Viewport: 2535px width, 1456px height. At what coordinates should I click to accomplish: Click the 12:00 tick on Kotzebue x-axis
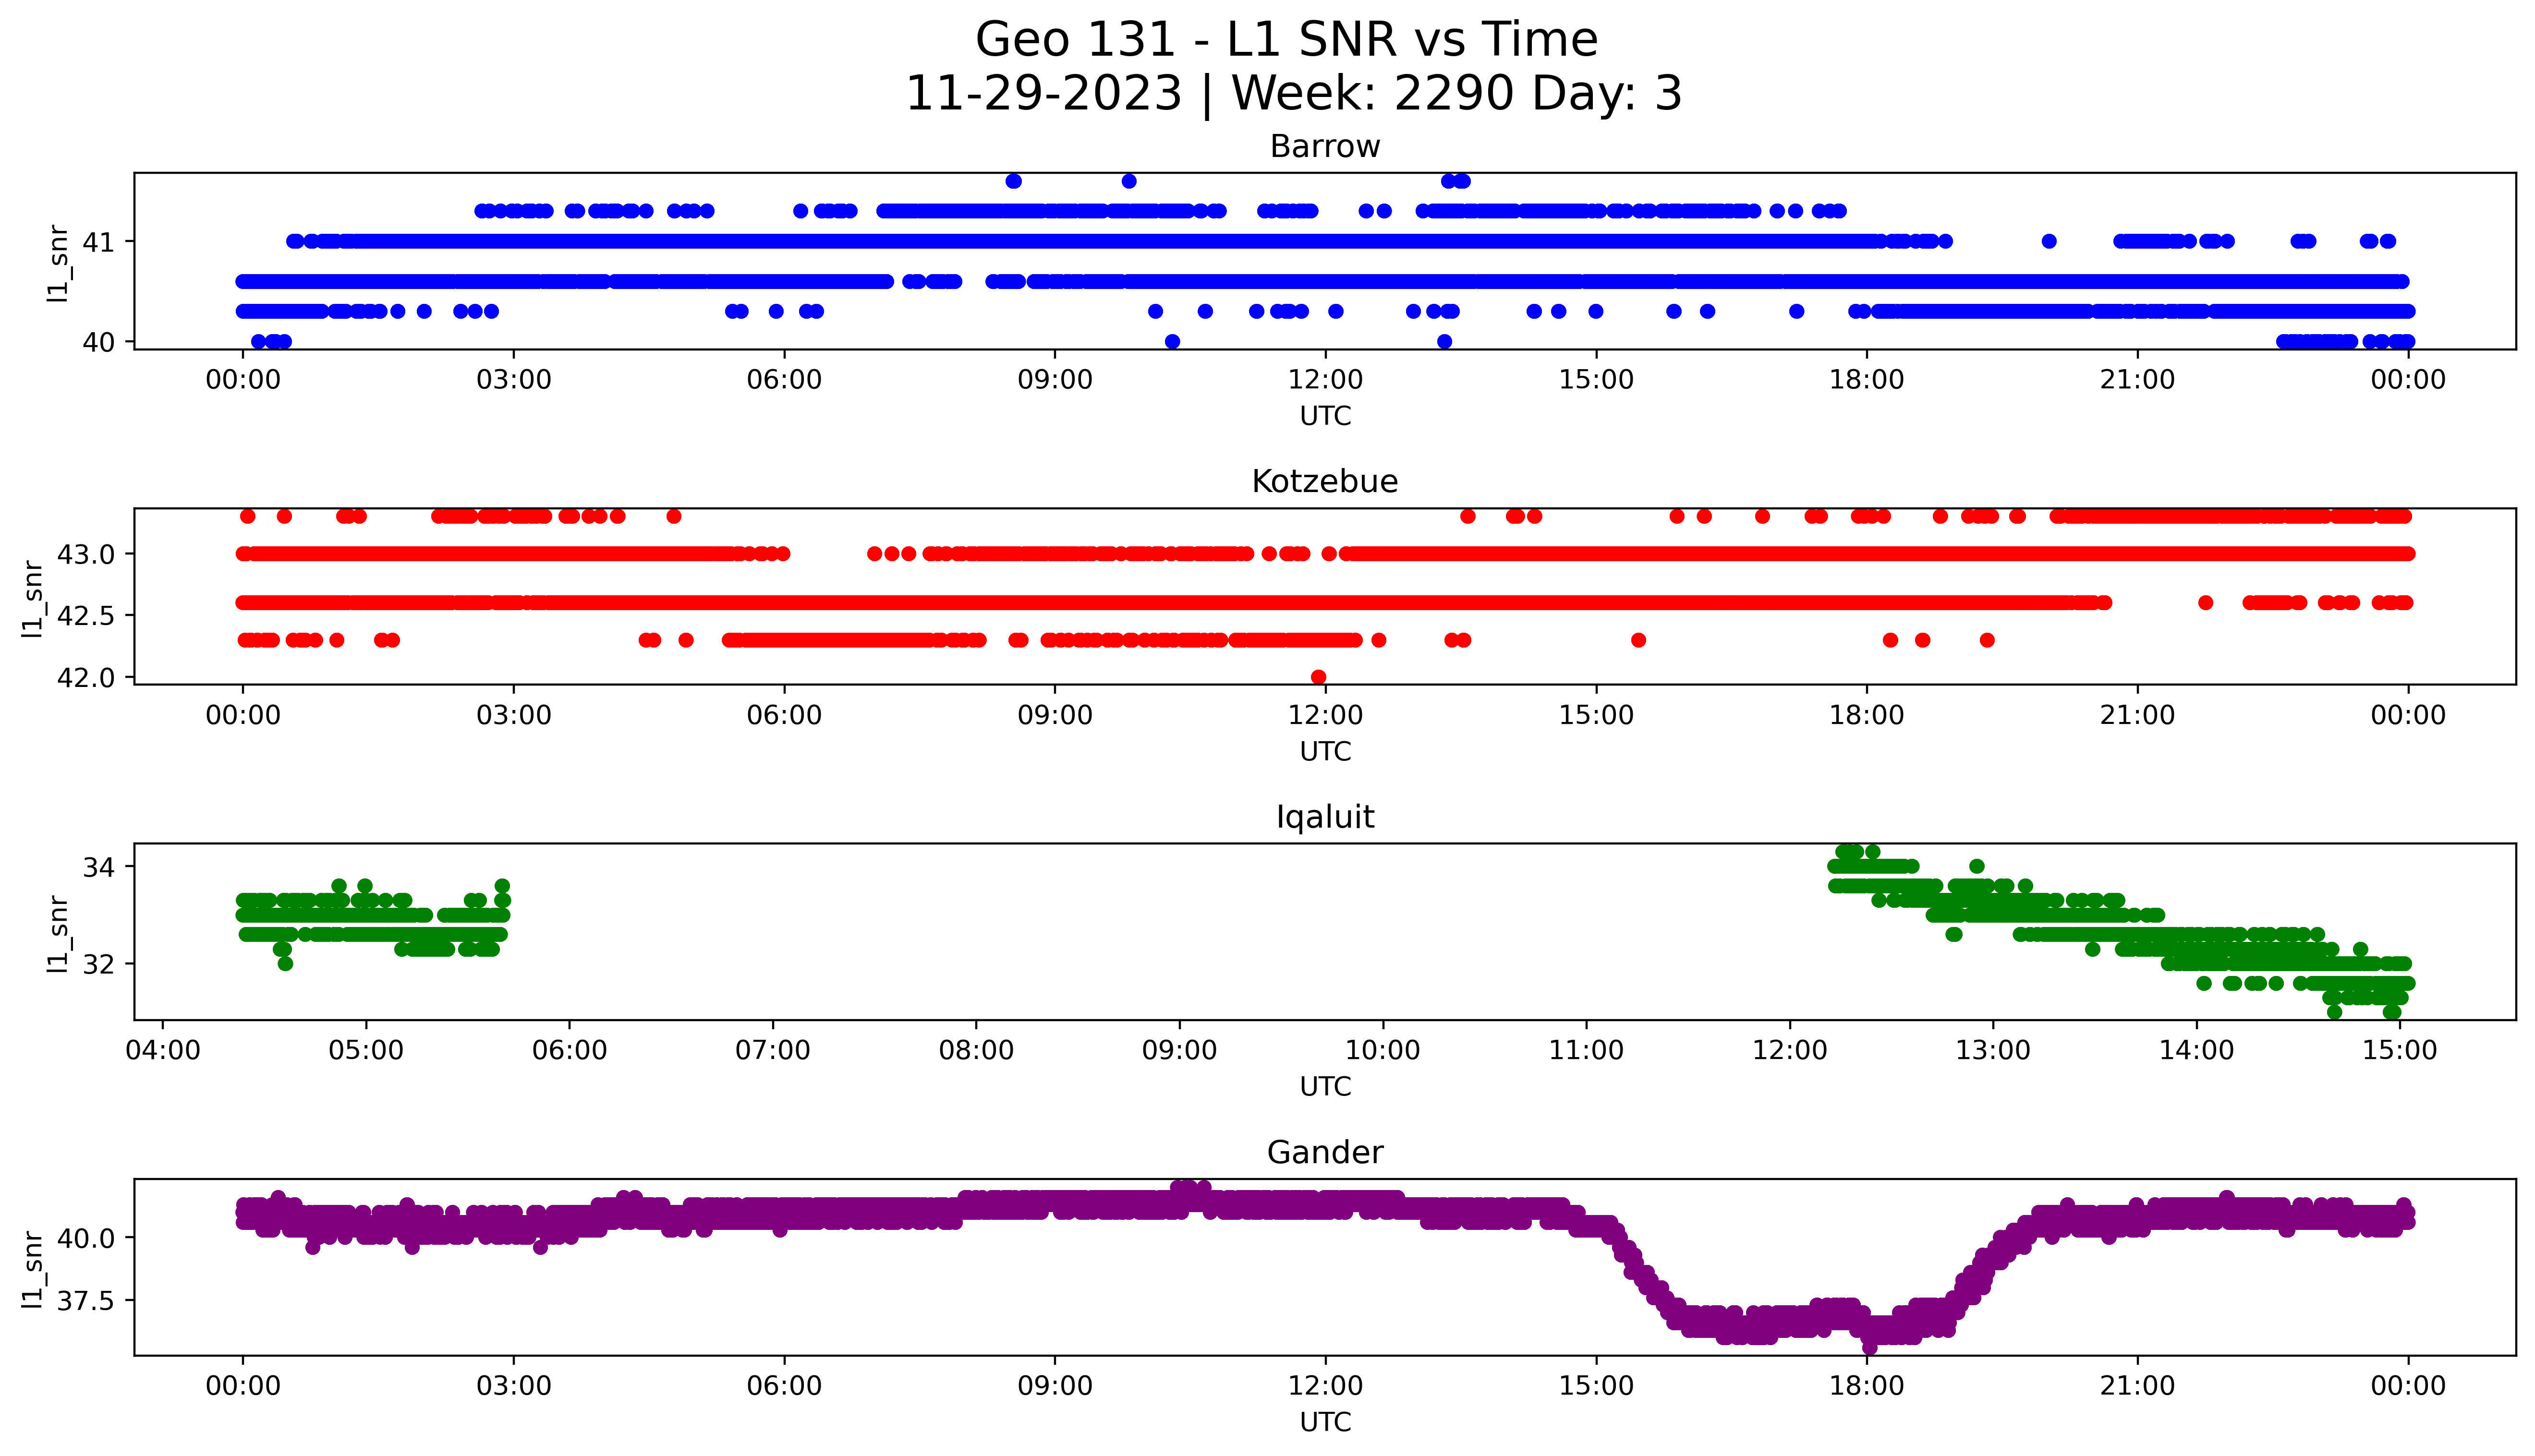(1325, 715)
